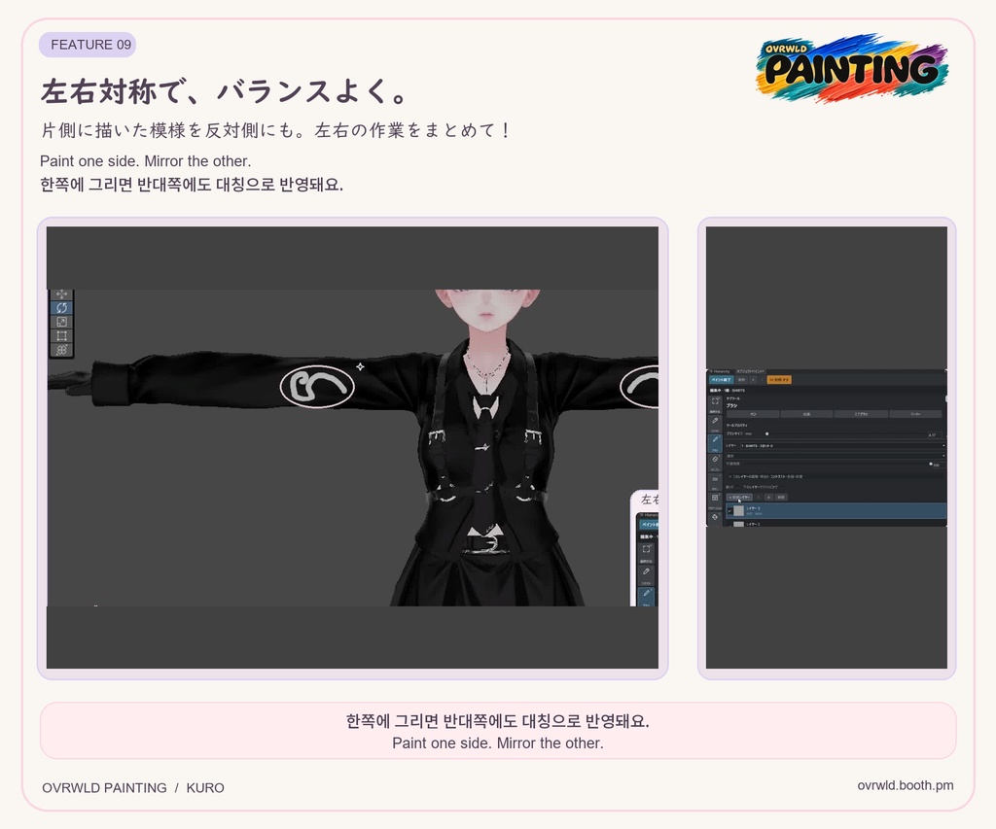
Task: Select the Scale tool in the viewport toolbar
Action: tap(61, 322)
